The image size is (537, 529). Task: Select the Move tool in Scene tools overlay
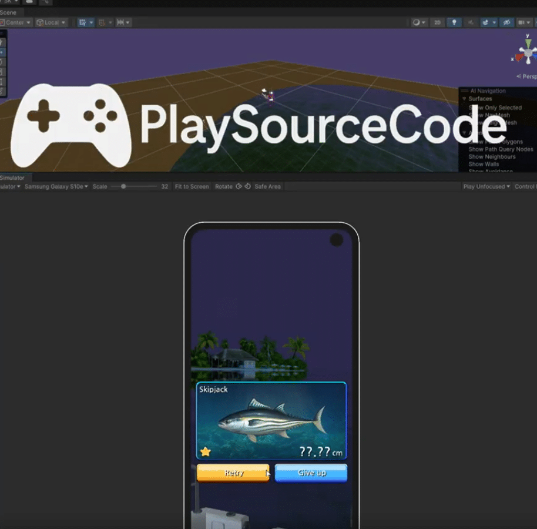tap(2, 52)
